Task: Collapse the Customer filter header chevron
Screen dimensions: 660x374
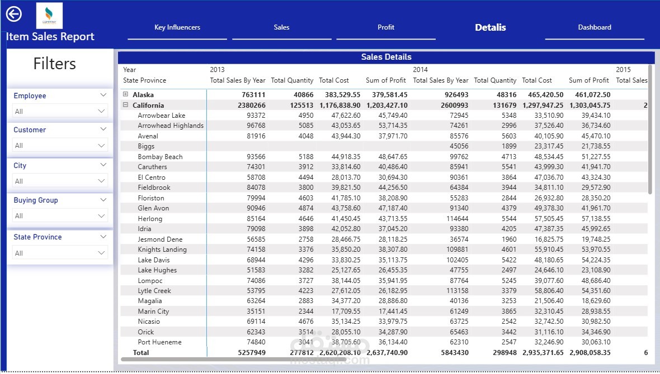Action: (103, 129)
